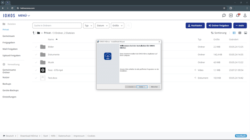Click the site info icon in address bar
The image size is (250, 140).
click(x=18, y=8)
